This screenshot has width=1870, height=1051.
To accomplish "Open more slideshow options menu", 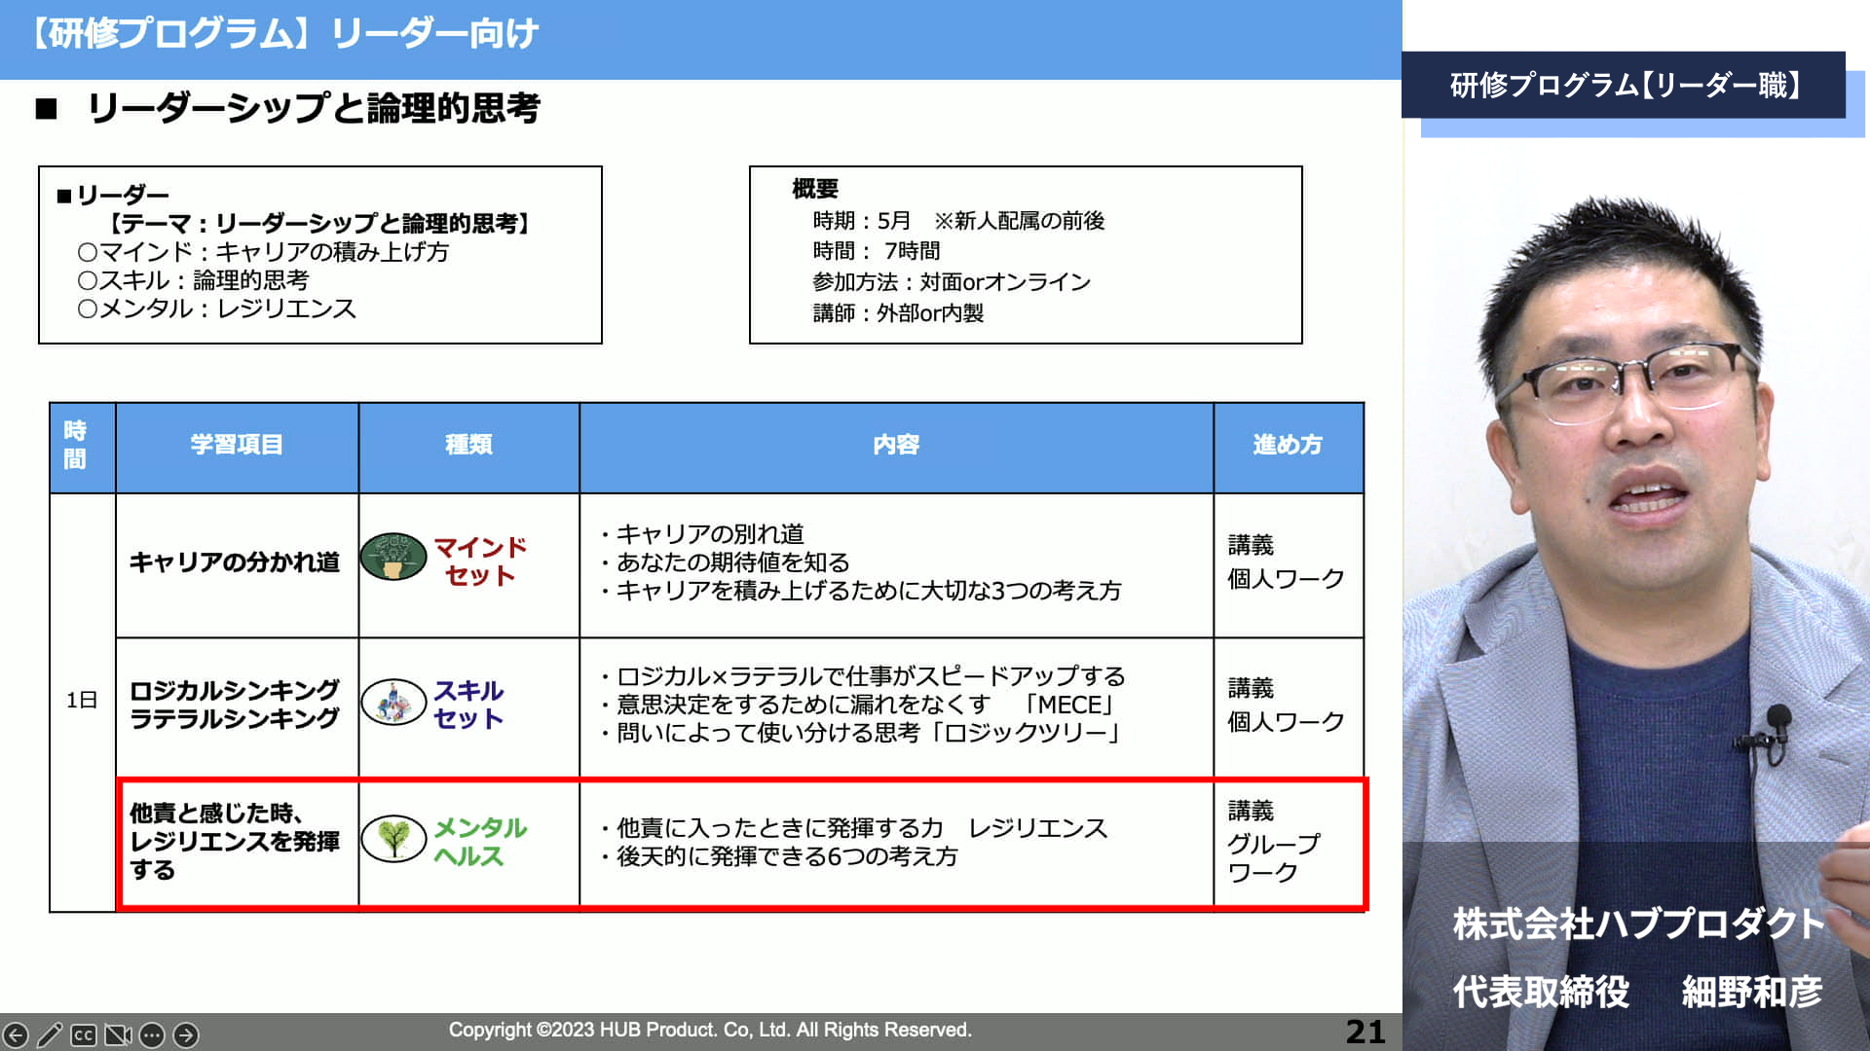I will tap(152, 1034).
